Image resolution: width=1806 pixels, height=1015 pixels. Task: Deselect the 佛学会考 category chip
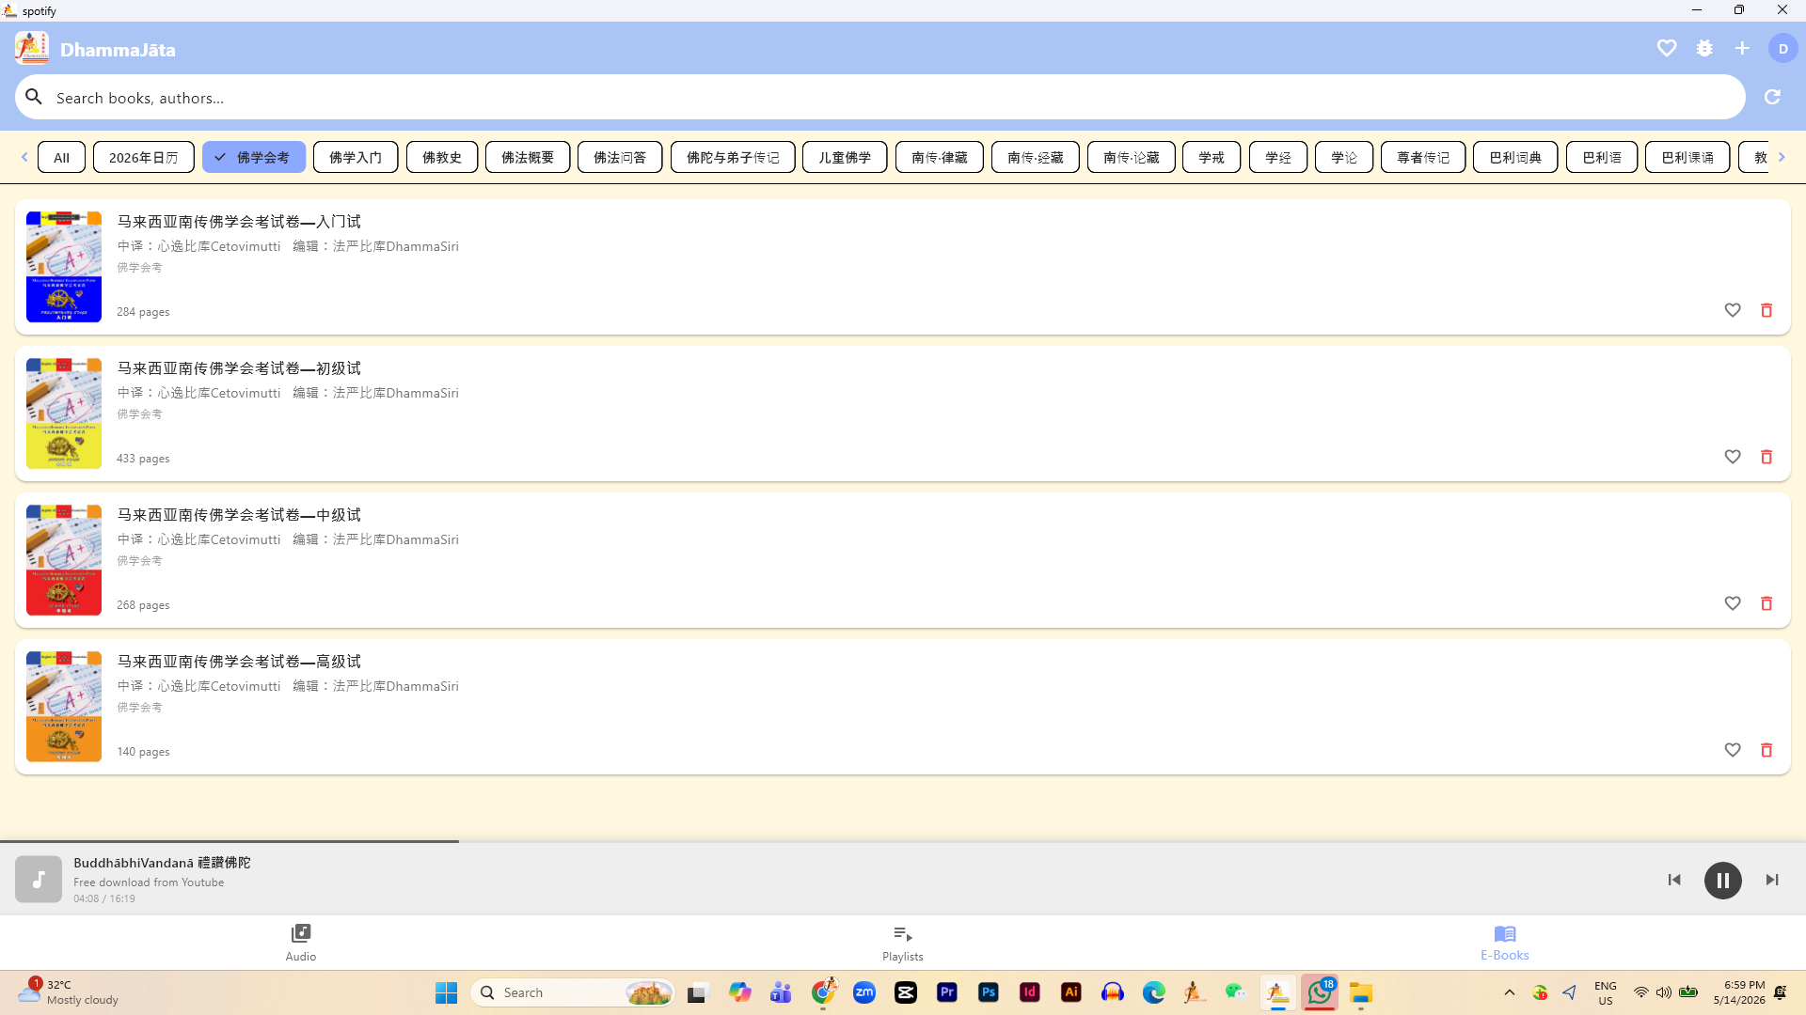pyautogui.click(x=254, y=157)
